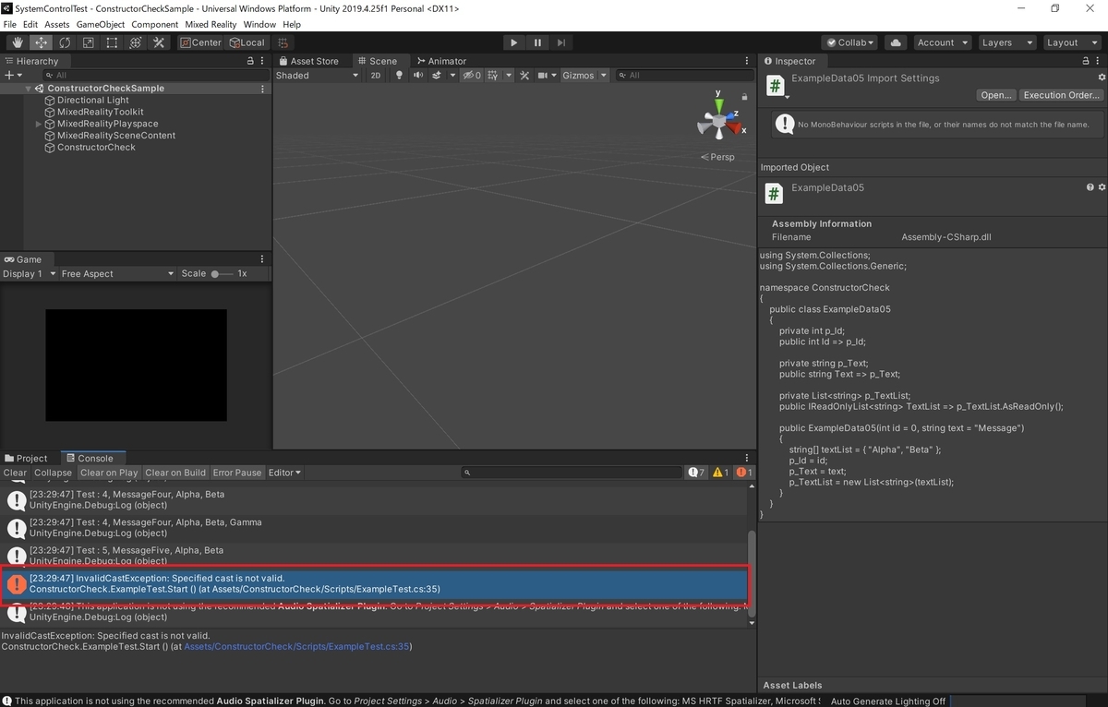Toggle scene lighting bulb icon
Screen dimensions: 1108x707
pyautogui.click(x=399, y=76)
